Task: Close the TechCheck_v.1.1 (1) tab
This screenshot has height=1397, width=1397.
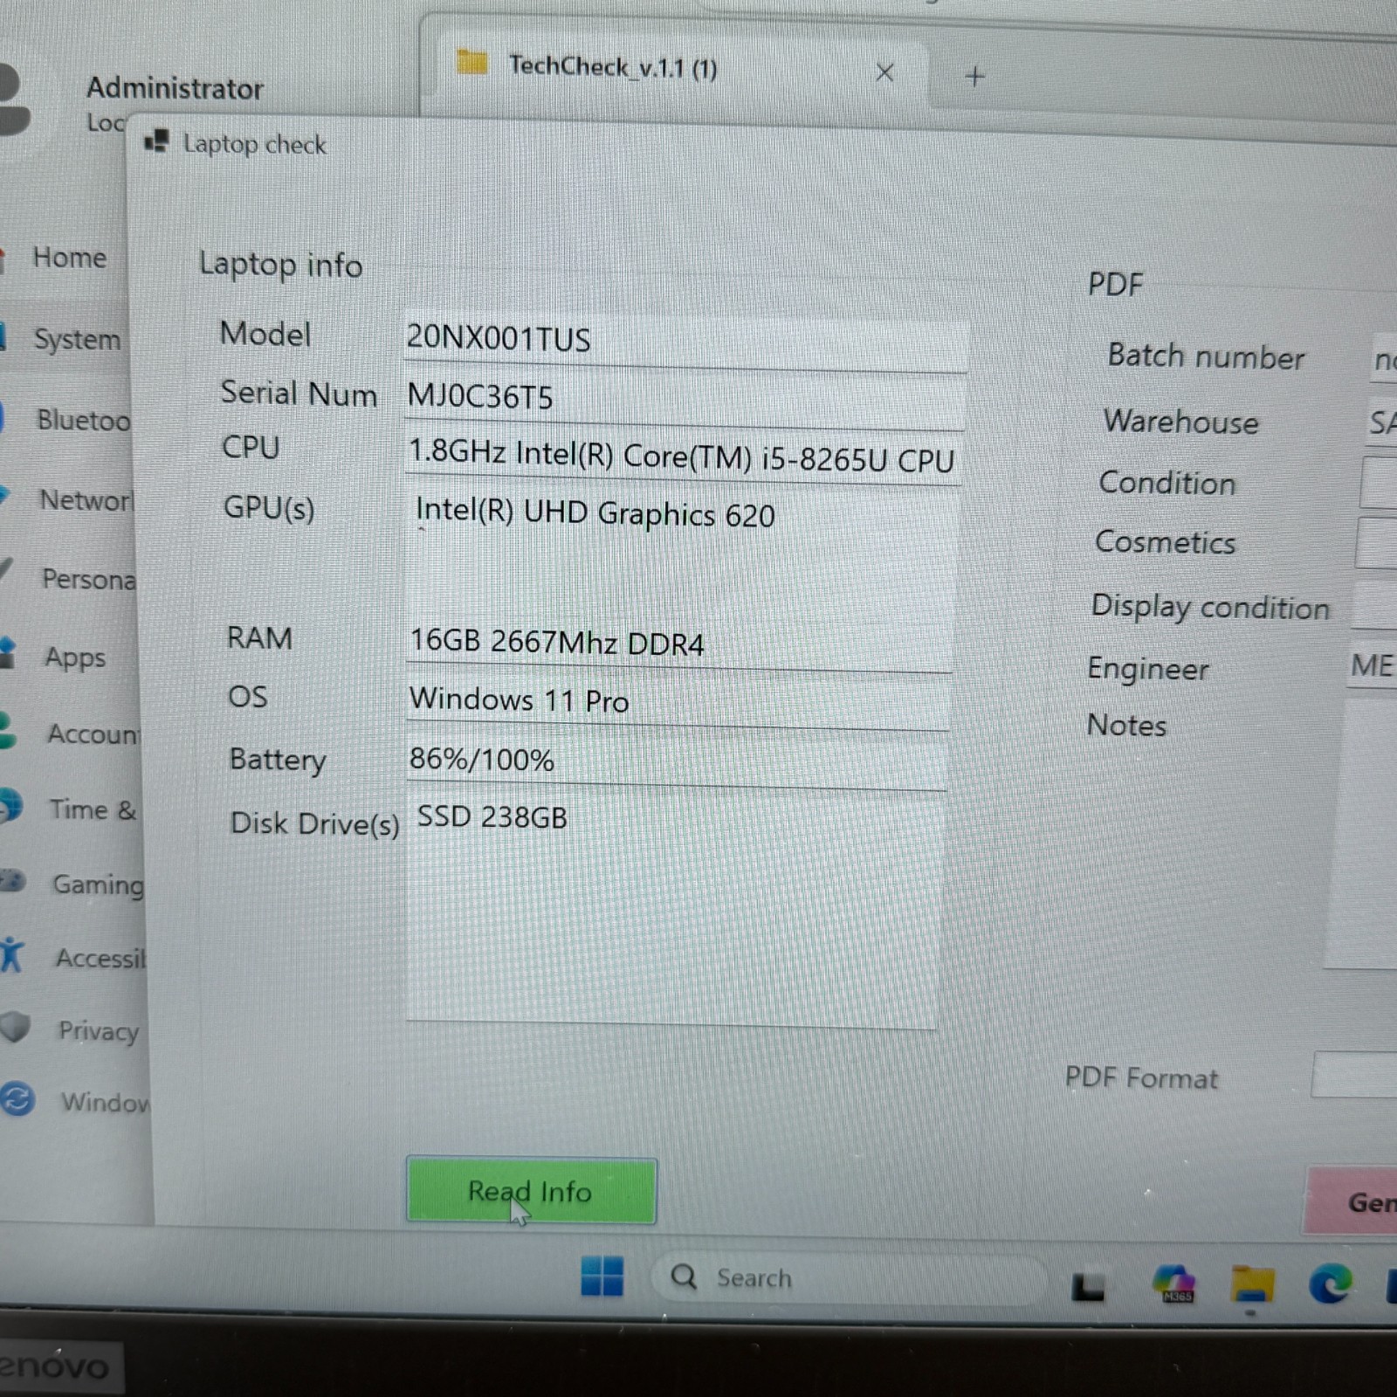Action: [x=884, y=72]
